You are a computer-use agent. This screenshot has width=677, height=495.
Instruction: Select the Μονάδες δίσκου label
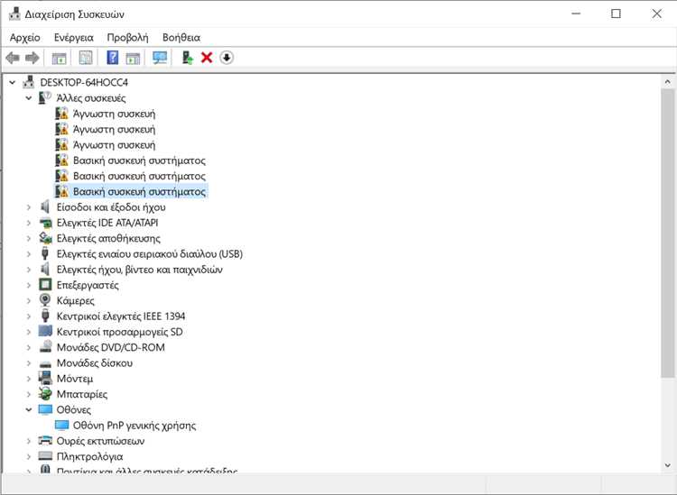pos(95,363)
